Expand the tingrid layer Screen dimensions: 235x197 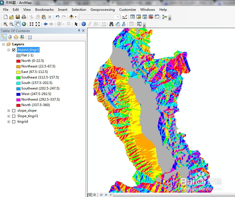[9, 122]
